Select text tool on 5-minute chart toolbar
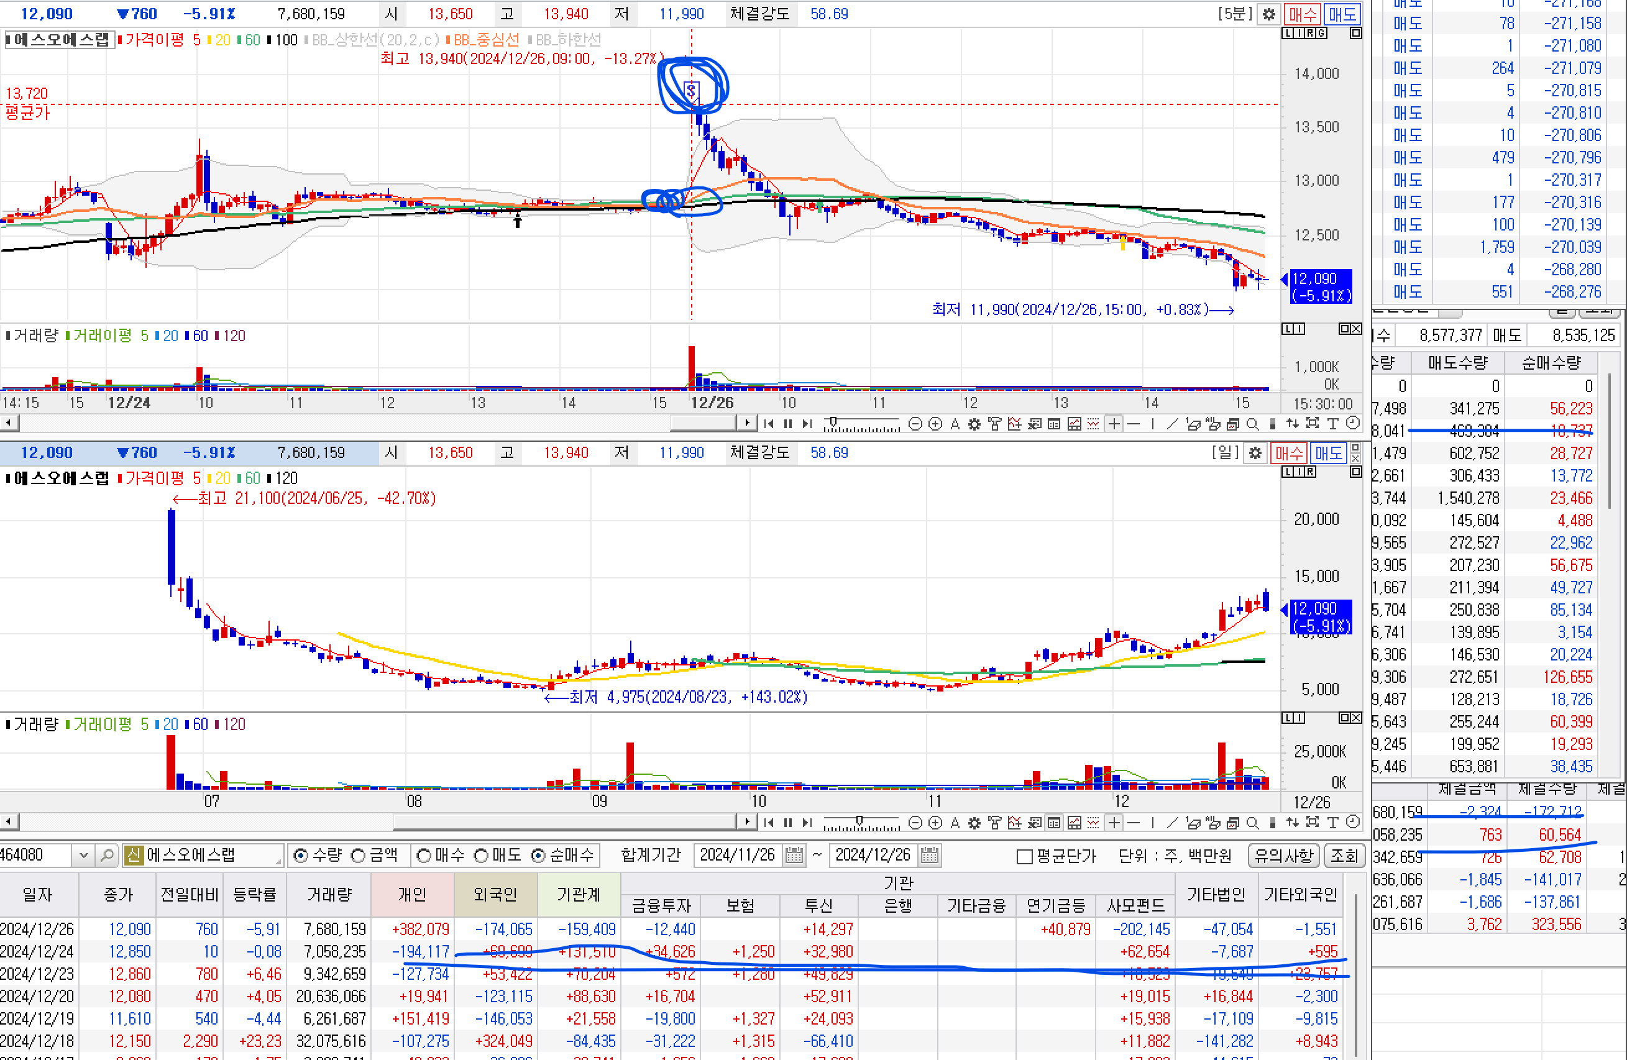 (x=1332, y=424)
